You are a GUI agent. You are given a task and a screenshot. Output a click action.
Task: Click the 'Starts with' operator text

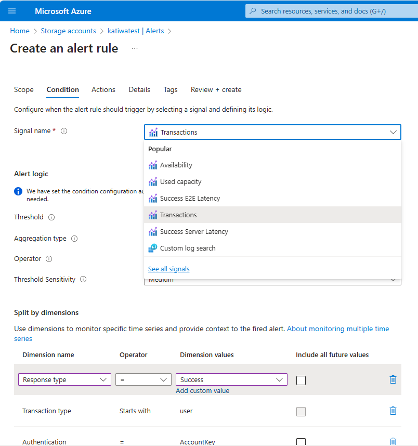135,411
